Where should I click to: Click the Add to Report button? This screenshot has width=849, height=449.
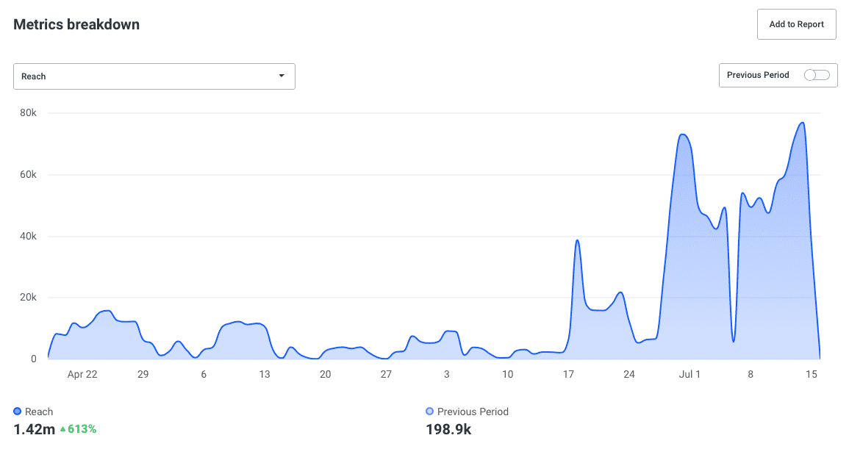click(796, 24)
